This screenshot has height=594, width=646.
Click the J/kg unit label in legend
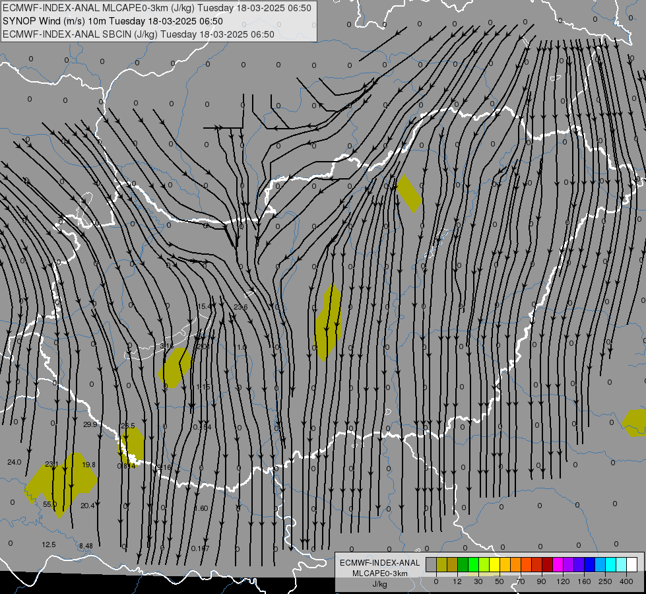pyautogui.click(x=380, y=585)
